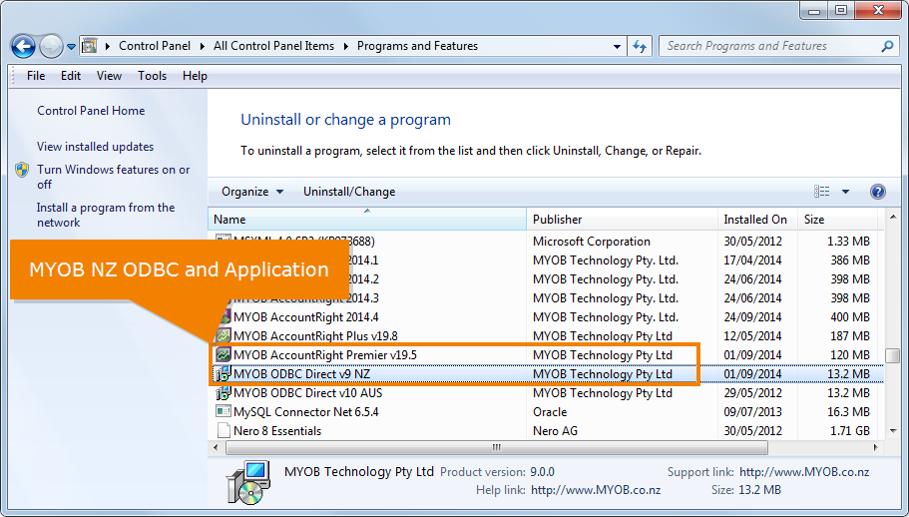Viewport: 909px width, 517px height.
Task: Click the 1.71 GB size value
Action: click(849, 431)
